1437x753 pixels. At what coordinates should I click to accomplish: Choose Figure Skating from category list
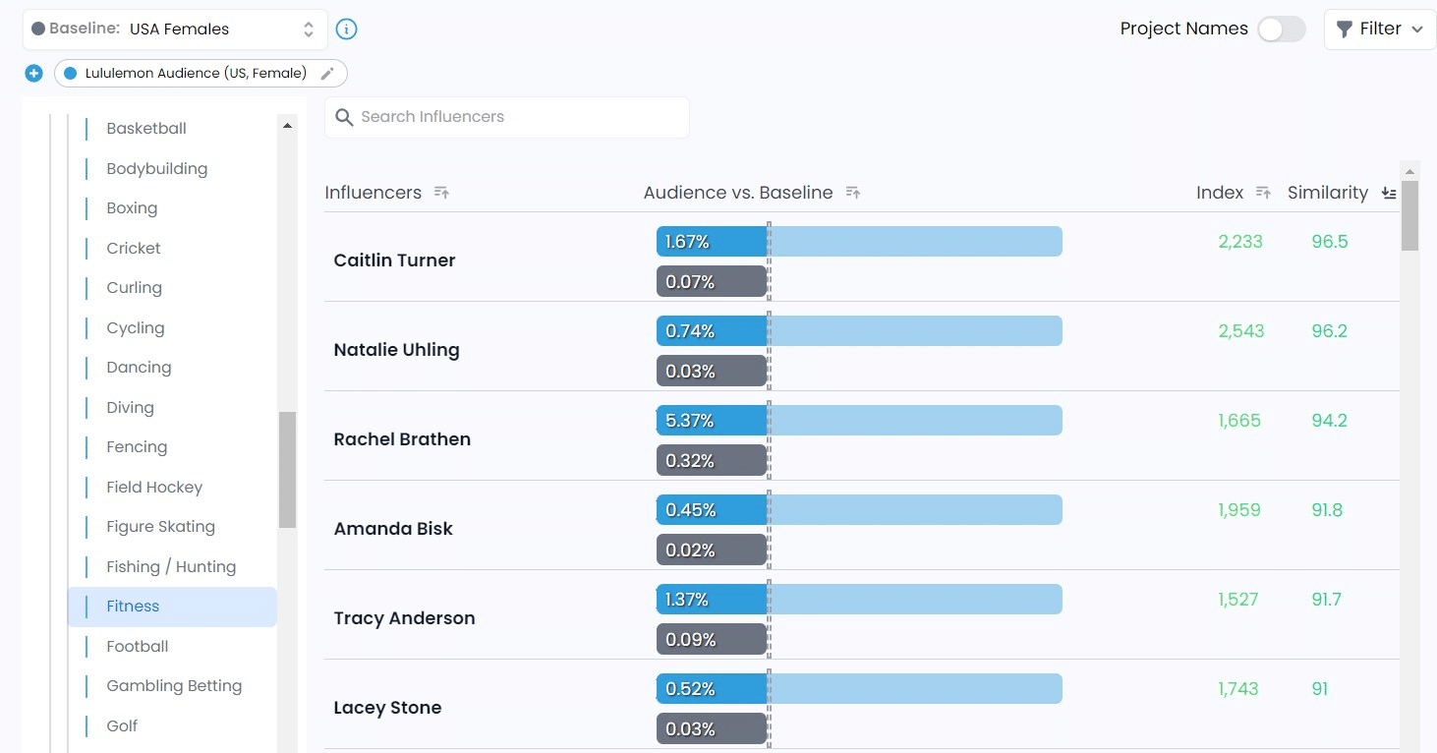pyautogui.click(x=160, y=527)
